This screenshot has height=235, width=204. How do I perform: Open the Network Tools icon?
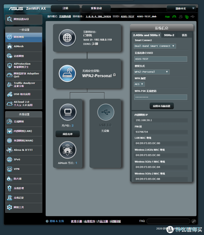tap(9, 207)
